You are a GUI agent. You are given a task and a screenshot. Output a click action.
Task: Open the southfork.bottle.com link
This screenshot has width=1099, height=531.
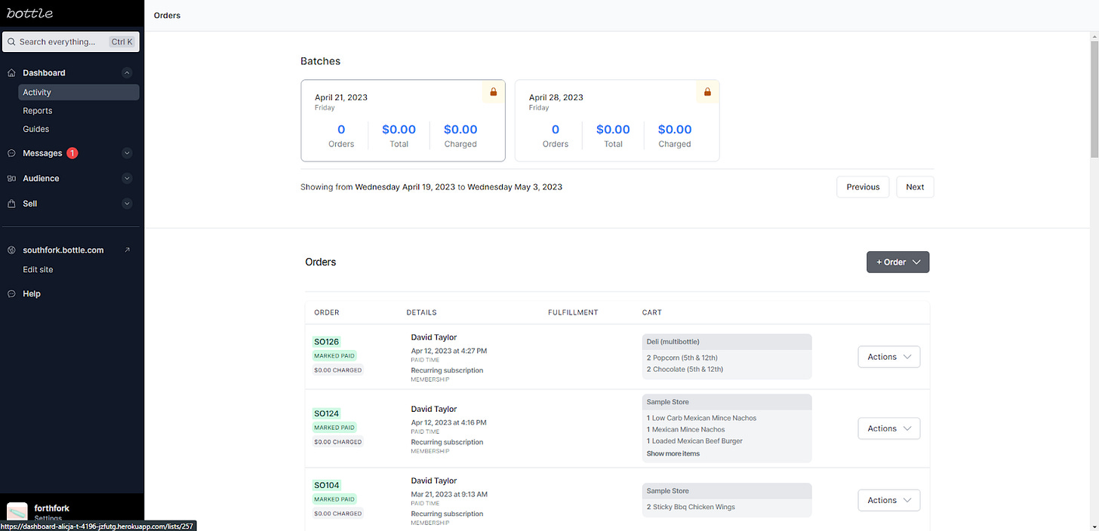pos(63,250)
